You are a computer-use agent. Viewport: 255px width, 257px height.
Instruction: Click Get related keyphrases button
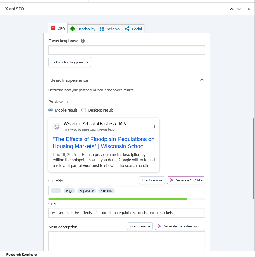pos(70,62)
